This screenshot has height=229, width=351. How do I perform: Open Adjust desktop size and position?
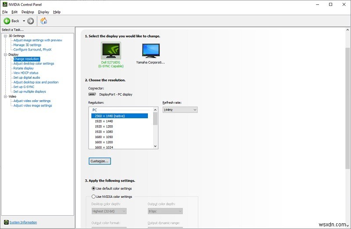(36, 82)
